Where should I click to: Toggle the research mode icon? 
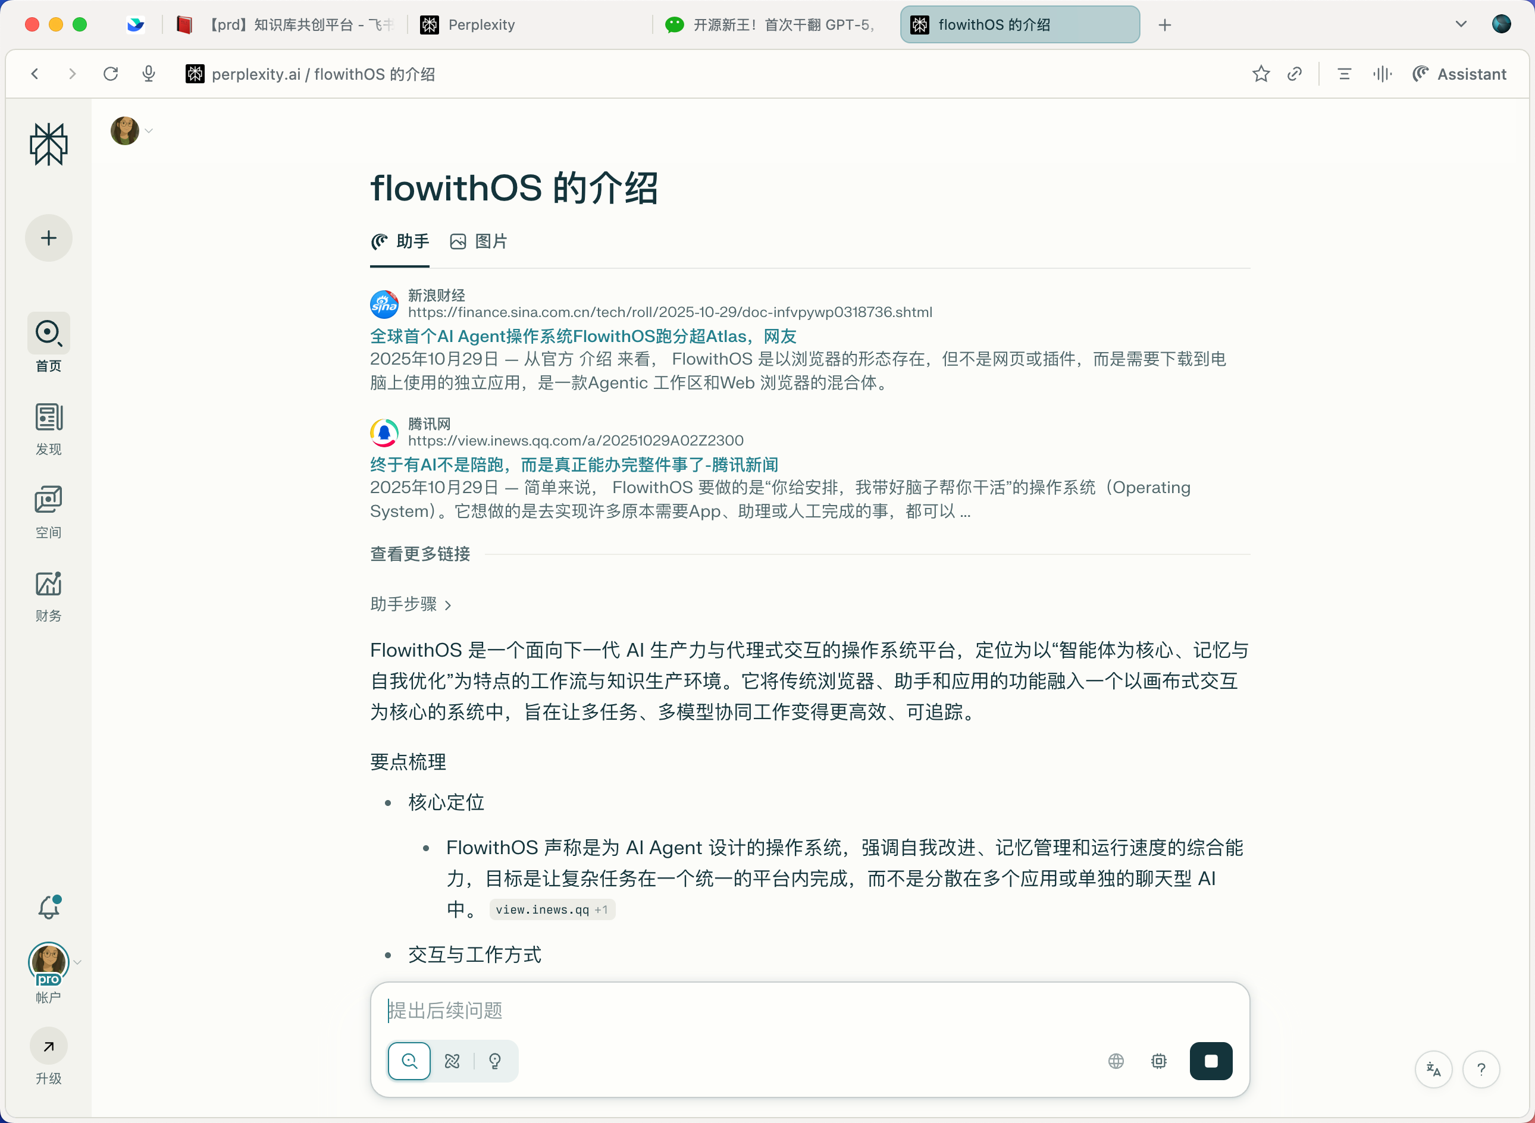point(452,1061)
